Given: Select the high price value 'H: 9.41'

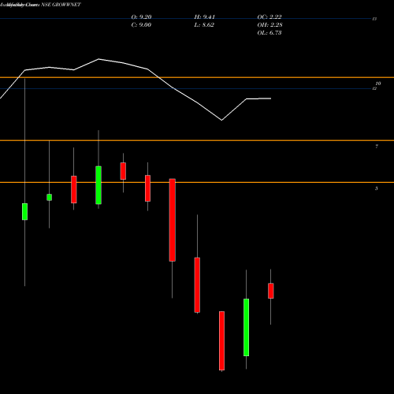Looking at the screenshot, I should 205,17.
